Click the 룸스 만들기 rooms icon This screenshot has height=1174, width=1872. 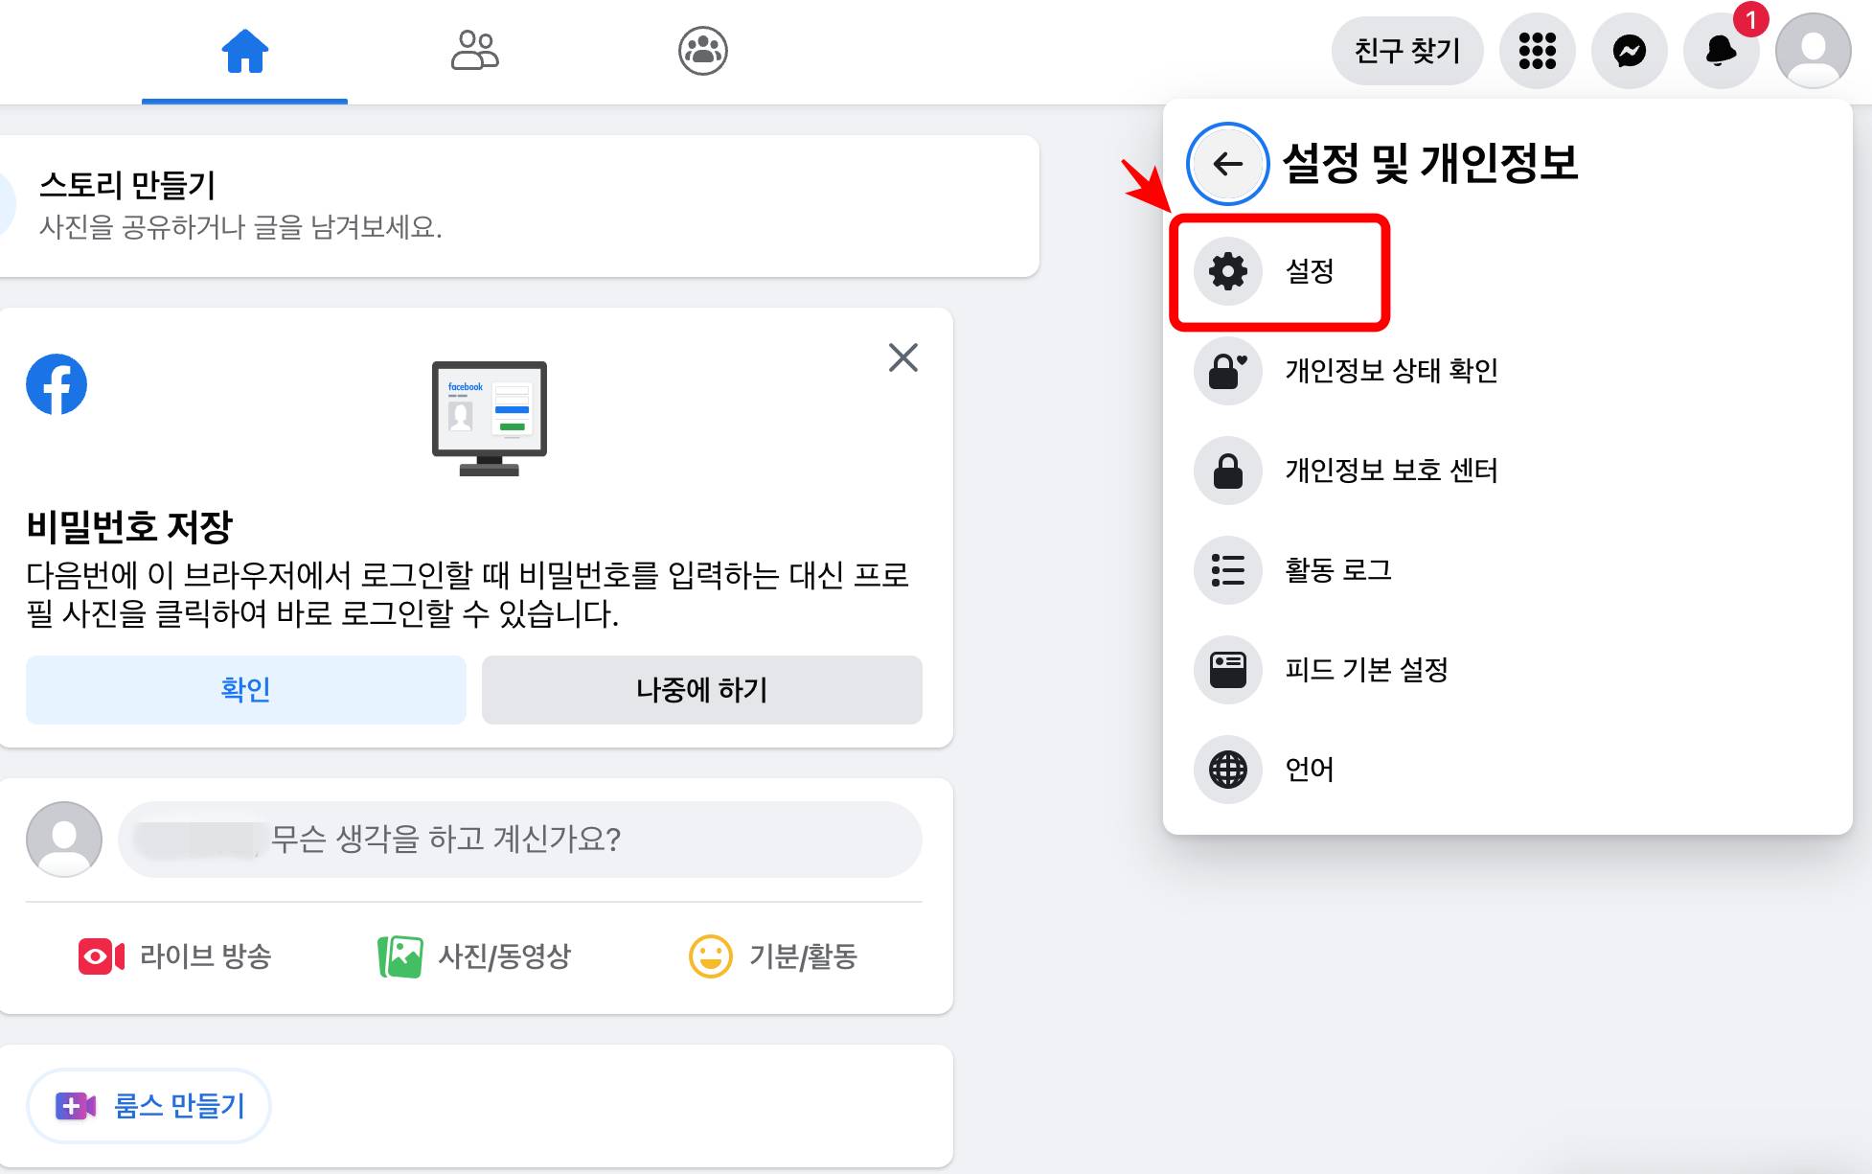(x=75, y=1105)
